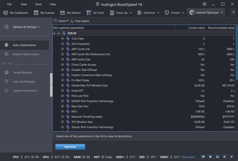Select ARP Cache Min Referenced Life row
Viewport: 238px width, 161px height.
click(x=144, y=54)
